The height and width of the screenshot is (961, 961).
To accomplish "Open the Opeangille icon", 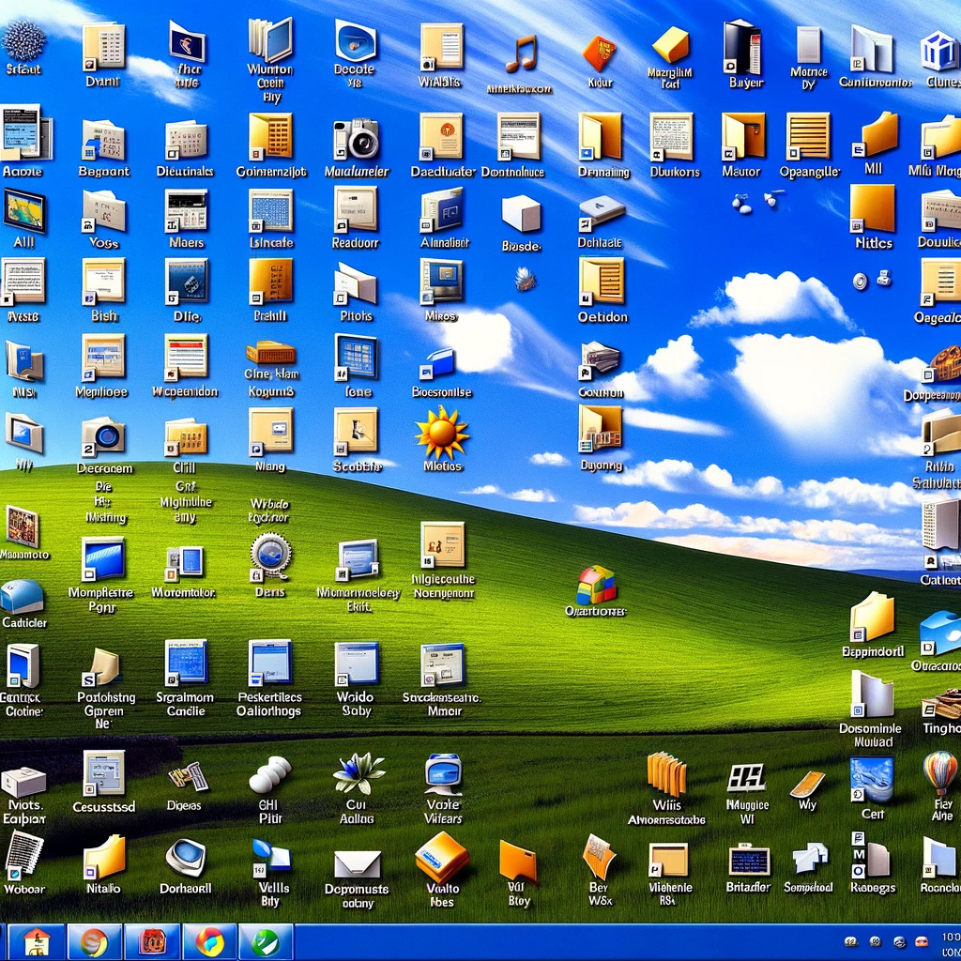I will point(808,137).
